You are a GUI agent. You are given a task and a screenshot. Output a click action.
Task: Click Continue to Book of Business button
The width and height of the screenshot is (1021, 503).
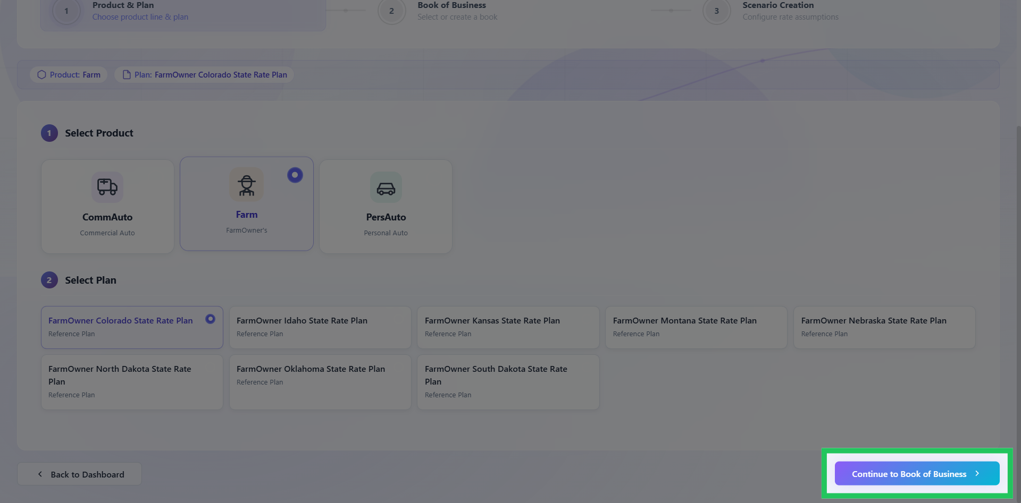pyautogui.click(x=917, y=473)
